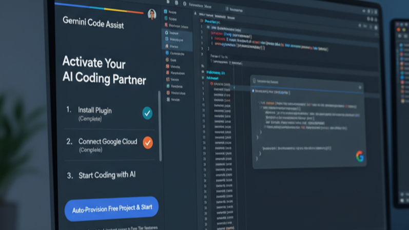This screenshot has height=230, width=409.
Task: Click the Activate Your AI Coding Partner heading
Action: coord(104,70)
